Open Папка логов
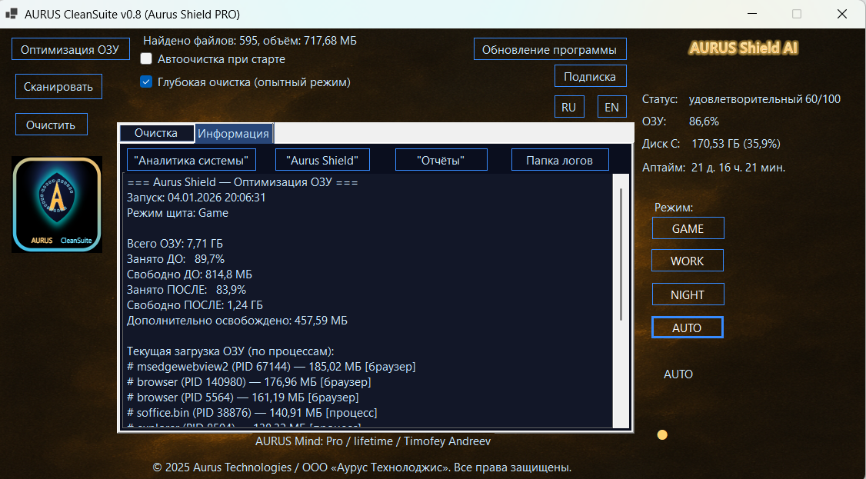Image resolution: width=866 pixels, height=479 pixels. 560,160
